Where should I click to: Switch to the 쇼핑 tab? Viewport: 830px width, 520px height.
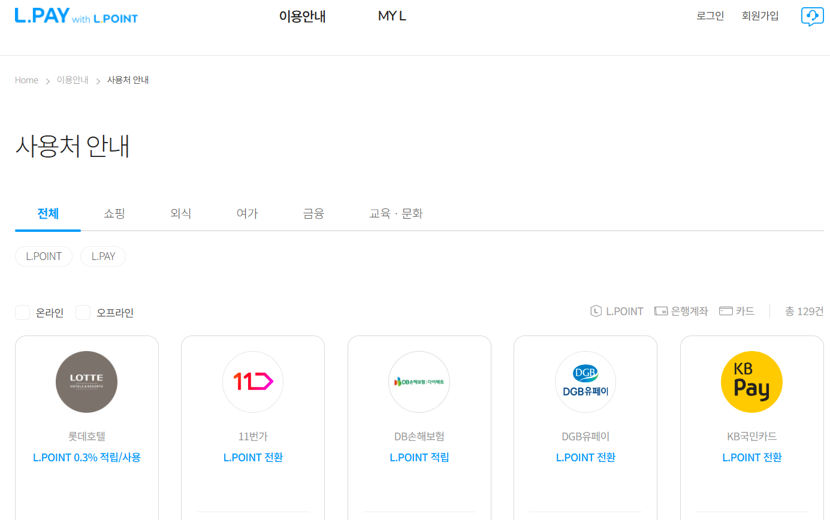click(x=114, y=214)
